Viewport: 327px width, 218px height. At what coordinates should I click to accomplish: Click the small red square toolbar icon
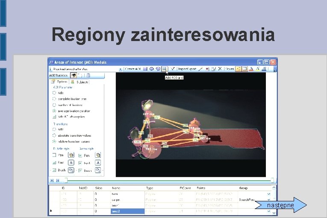coord(207,69)
